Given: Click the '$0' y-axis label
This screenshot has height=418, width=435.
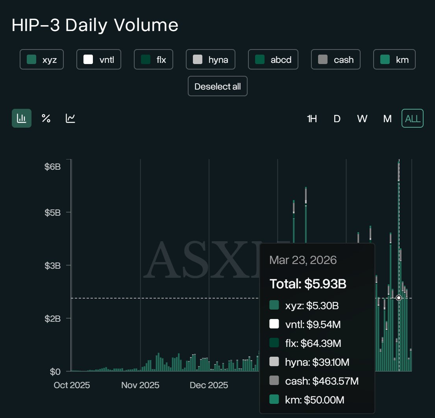Looking at the screenshot, I should (x=55, y=372).
